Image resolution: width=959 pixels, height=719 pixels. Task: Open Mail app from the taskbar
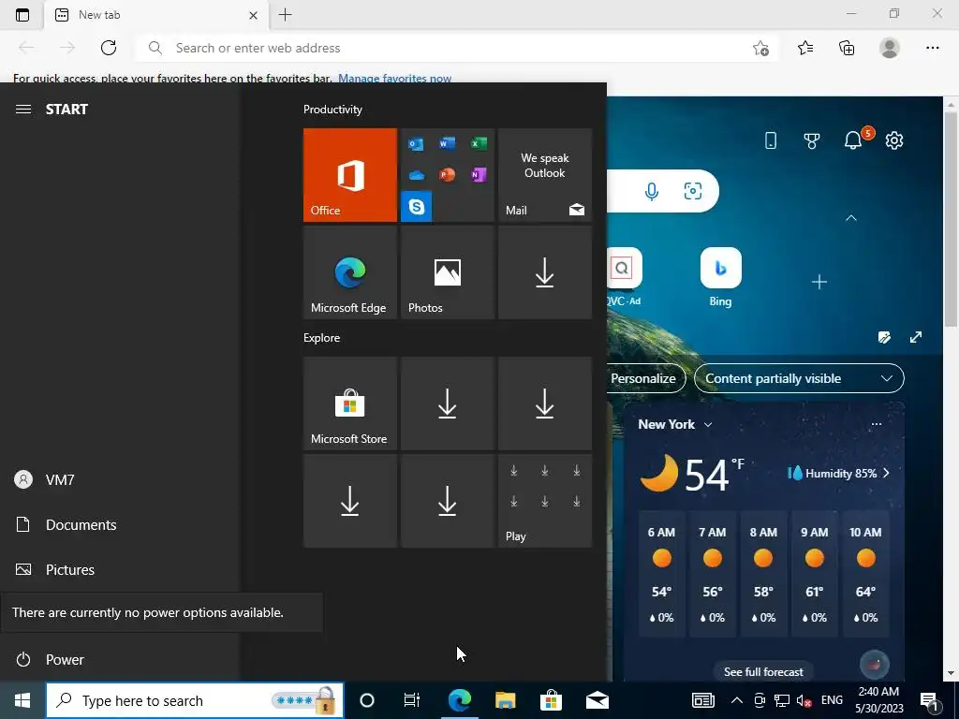(597, 700)
